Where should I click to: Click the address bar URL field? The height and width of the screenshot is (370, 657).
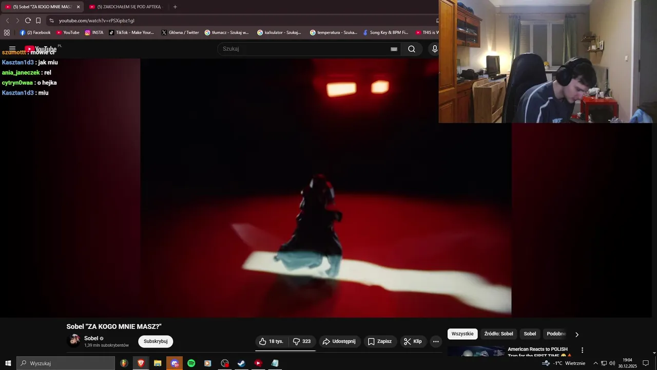tap(241, 21)
